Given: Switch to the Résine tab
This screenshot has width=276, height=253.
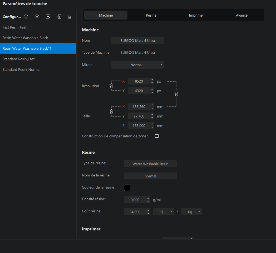Looking at the screenshot, I should (151, 15).
